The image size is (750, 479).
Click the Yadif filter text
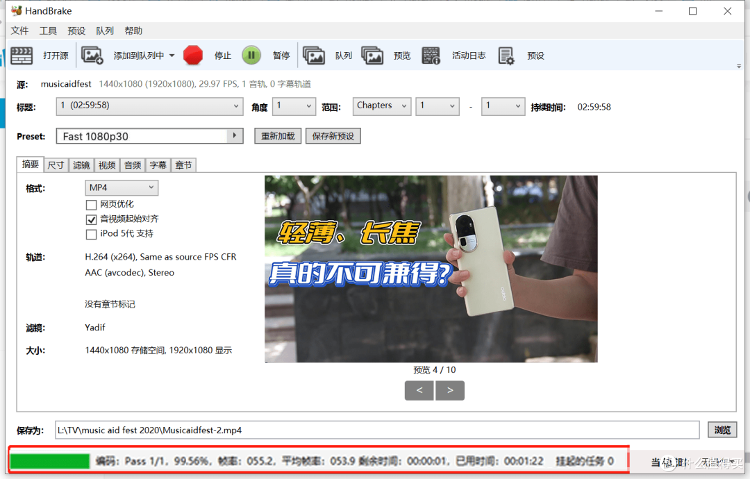click(94, 328)
